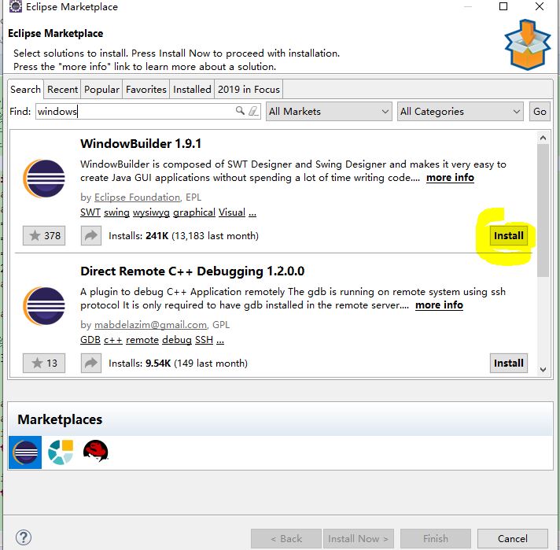
Task: Click the Go search button
Action: click(540, 112)
